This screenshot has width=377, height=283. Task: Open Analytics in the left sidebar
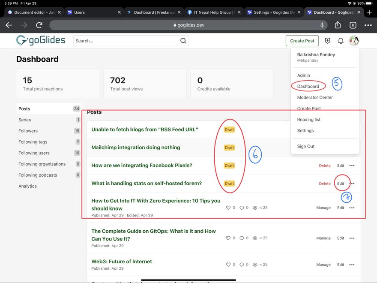pyautogui.click(x=27, y=186)
